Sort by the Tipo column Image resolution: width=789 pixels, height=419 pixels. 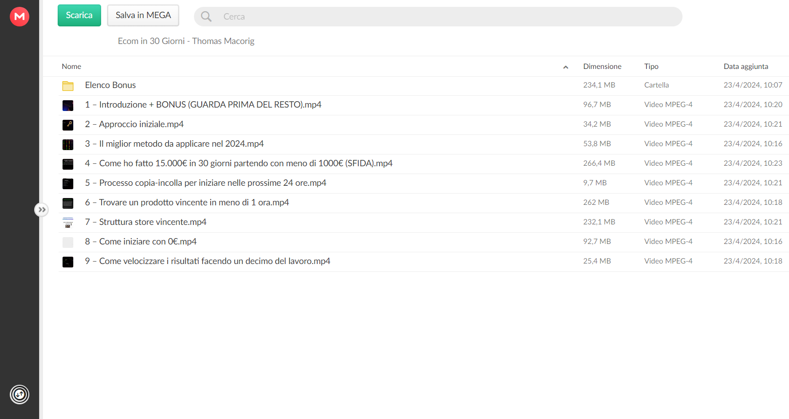(651, 66)
